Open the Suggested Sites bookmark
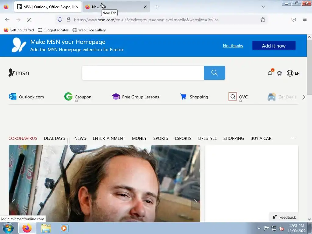Image resolution: width=312 pixels, height=234 pixels. pyautogui.click(x=53, y=30)
